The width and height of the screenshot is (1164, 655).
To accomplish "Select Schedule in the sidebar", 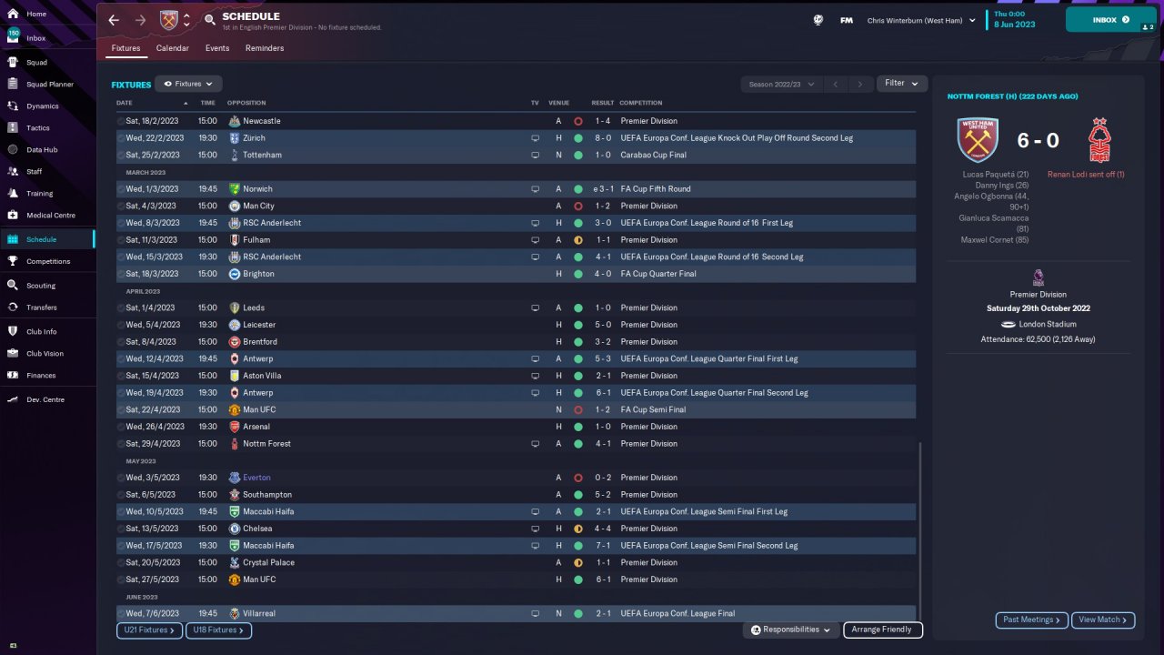I will point(47,239).
